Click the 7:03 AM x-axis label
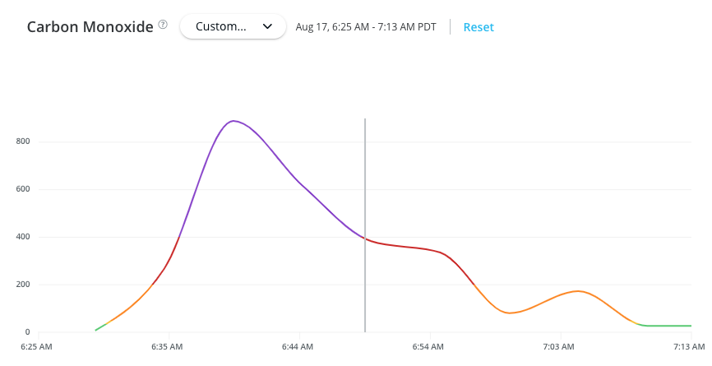 click(x=558, y=347)
